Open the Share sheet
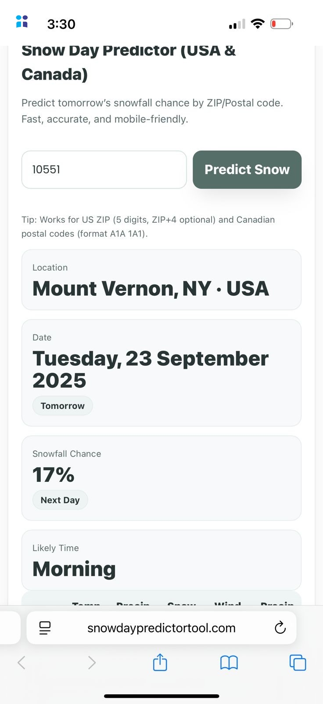 click(x=160, y=662)
